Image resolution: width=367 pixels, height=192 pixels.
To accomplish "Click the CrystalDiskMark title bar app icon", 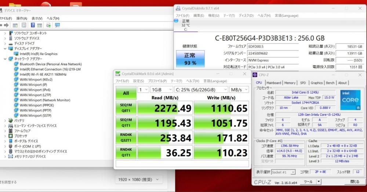I will tap(118, 74).
